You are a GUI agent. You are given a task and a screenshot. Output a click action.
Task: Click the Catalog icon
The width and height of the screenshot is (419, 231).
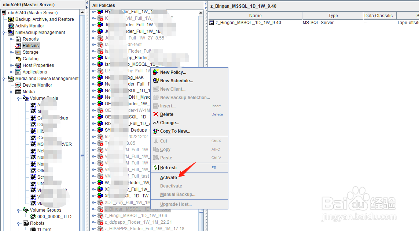(x=18, y=58)
